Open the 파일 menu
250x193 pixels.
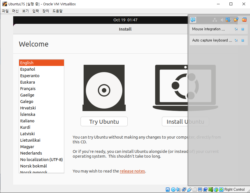pyautogui.click(x=5, y=11)
